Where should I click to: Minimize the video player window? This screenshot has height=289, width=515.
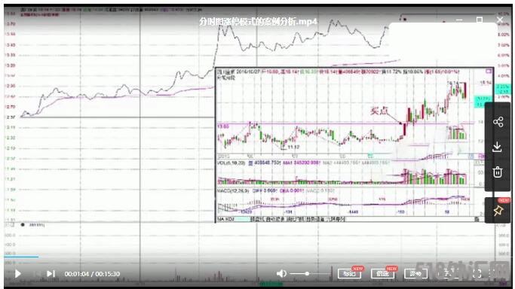pos(459,20)
